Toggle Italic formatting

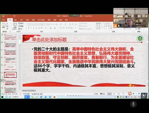click(x=31, y=28)
